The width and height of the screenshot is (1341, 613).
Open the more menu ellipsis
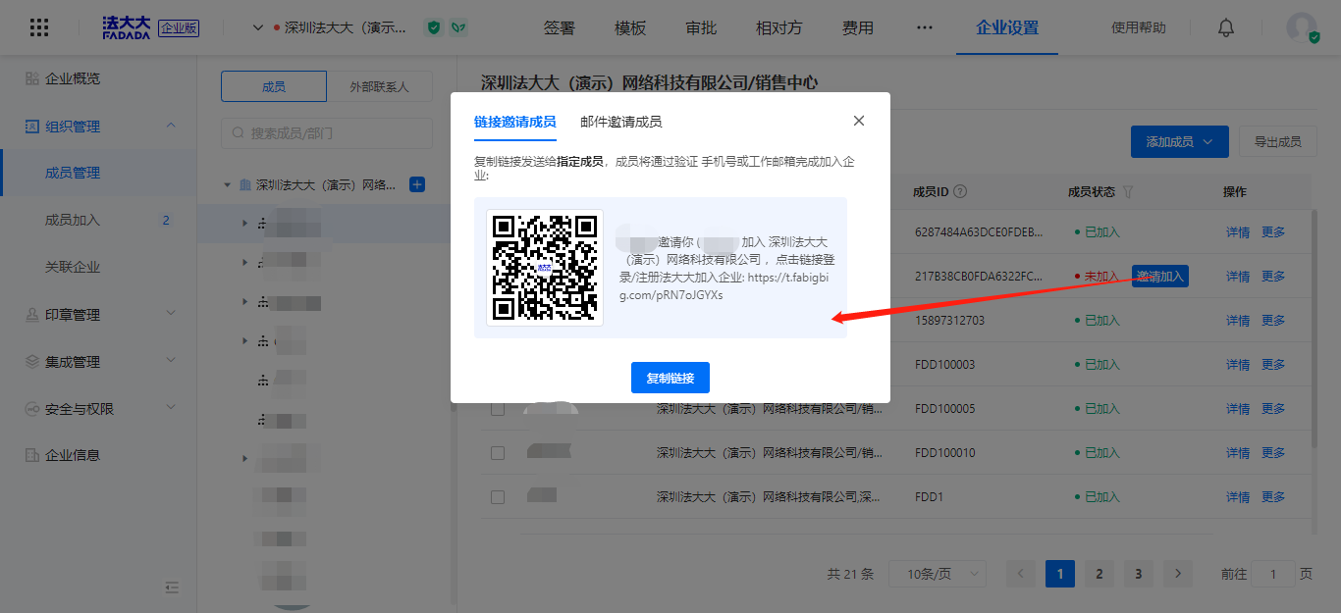pyautogui.click(x=924, y=27)
